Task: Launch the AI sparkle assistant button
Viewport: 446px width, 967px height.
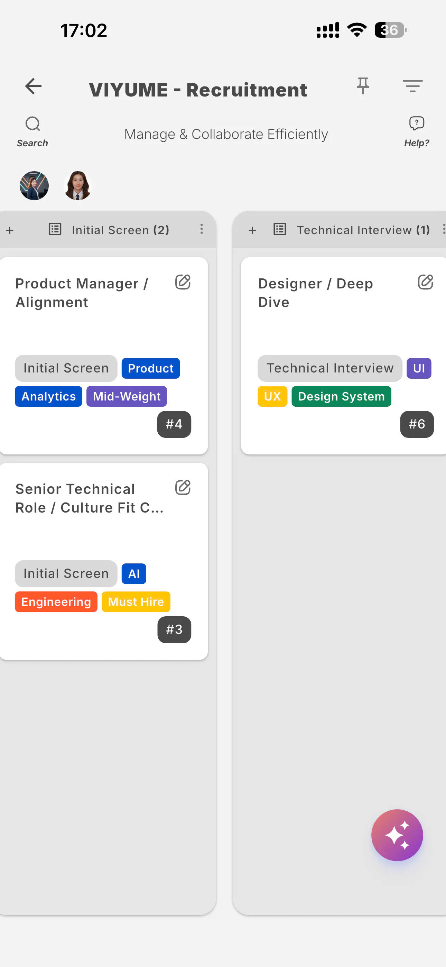Action: click(x=397, y=835)
